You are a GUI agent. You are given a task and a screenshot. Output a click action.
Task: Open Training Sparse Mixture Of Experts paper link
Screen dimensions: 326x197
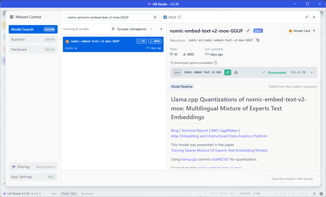219,150
